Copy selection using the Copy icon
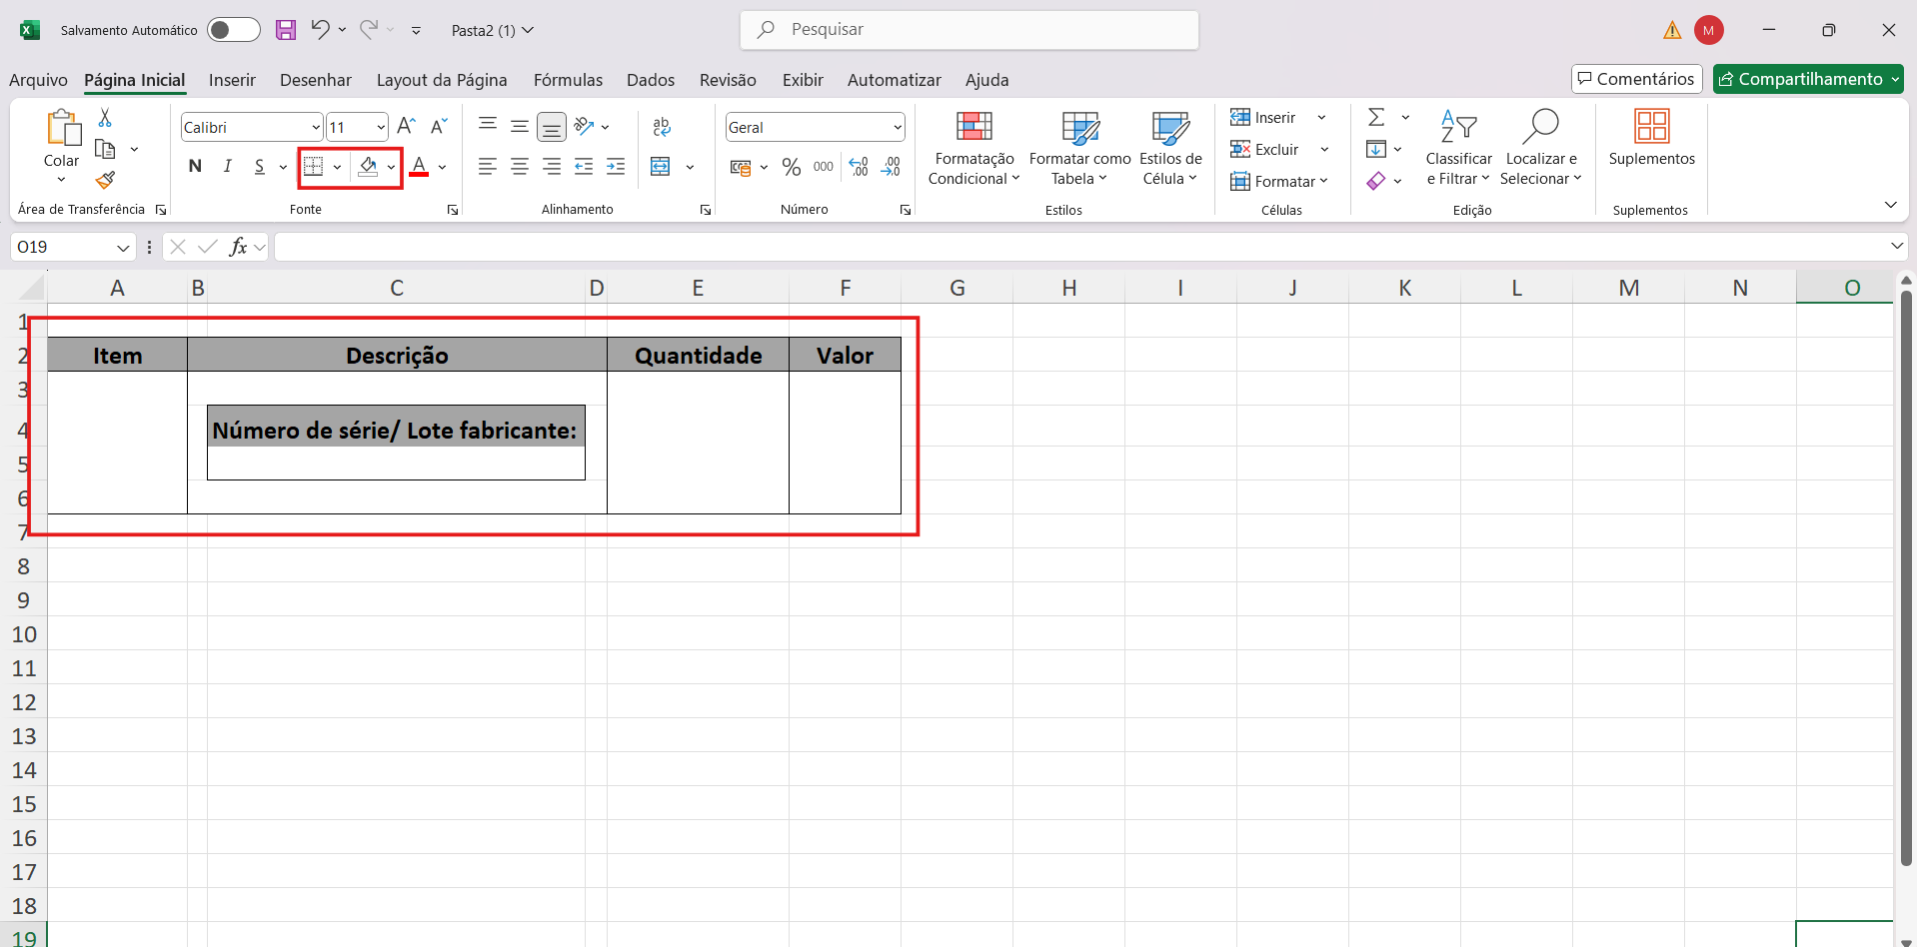Image resolution: width=1917 pixels, height=947 pixels. [105, 150]
